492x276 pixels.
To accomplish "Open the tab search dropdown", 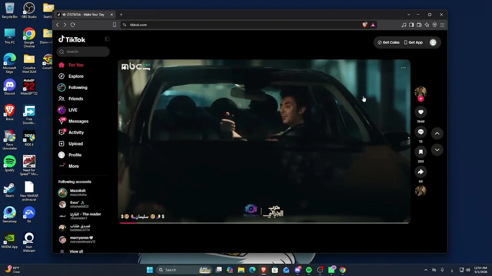I will tap(409, 15).
